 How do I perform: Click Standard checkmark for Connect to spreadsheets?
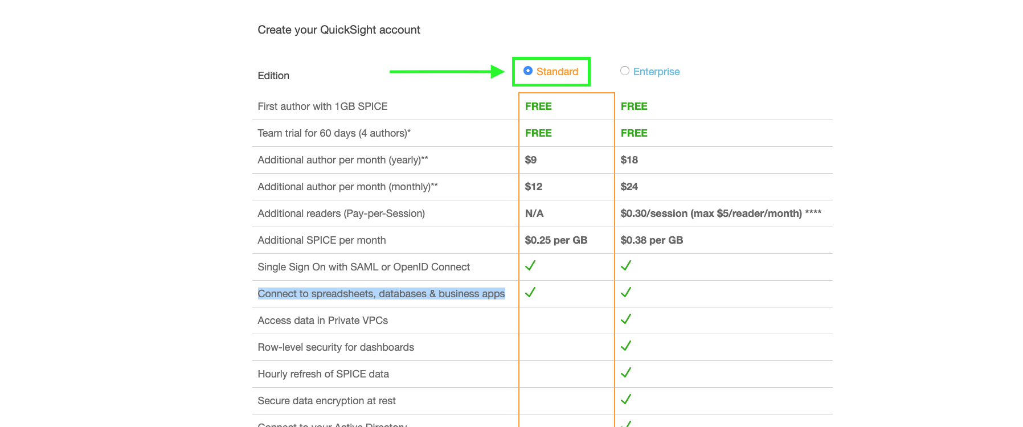[530, 293]
